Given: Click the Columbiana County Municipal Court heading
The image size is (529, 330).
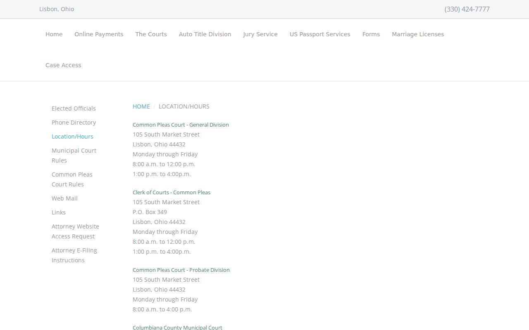Looking at the screenshot, I should click(177, 327).
